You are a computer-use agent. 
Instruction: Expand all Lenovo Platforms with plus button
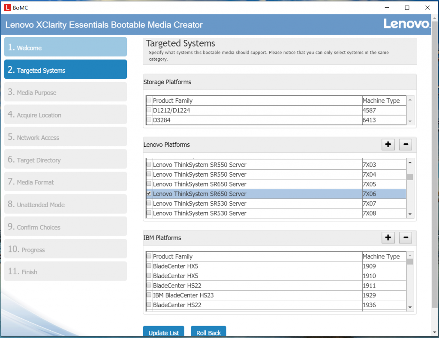388,145
